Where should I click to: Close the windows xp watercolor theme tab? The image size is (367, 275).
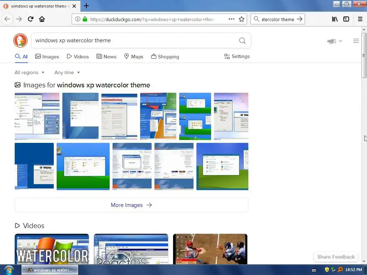74,6
